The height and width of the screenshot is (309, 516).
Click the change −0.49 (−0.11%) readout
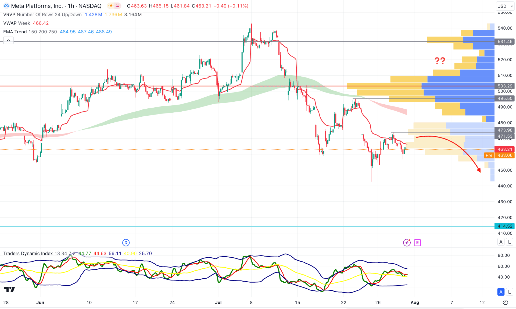coord(231,6)
